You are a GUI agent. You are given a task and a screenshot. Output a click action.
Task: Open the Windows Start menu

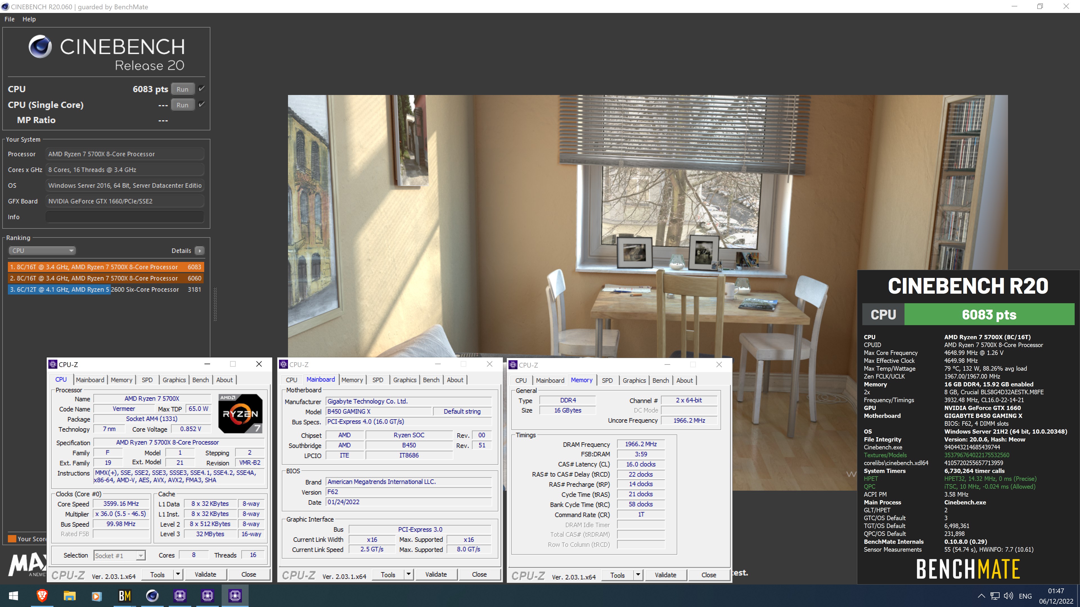tap(13, 595)
